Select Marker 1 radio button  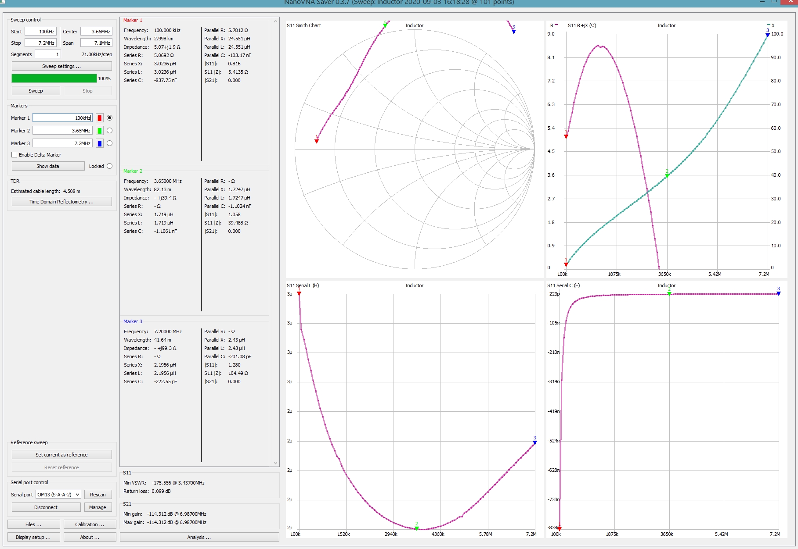(110, 118)
